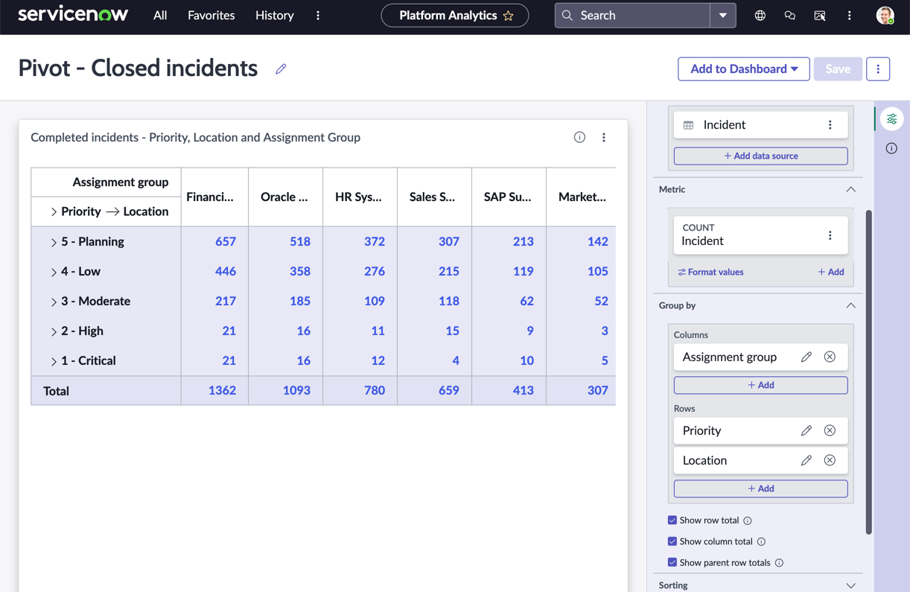Expand the 5 - Planning row
The height and width of the screenshot is (592, 910).
click(54, 242)
